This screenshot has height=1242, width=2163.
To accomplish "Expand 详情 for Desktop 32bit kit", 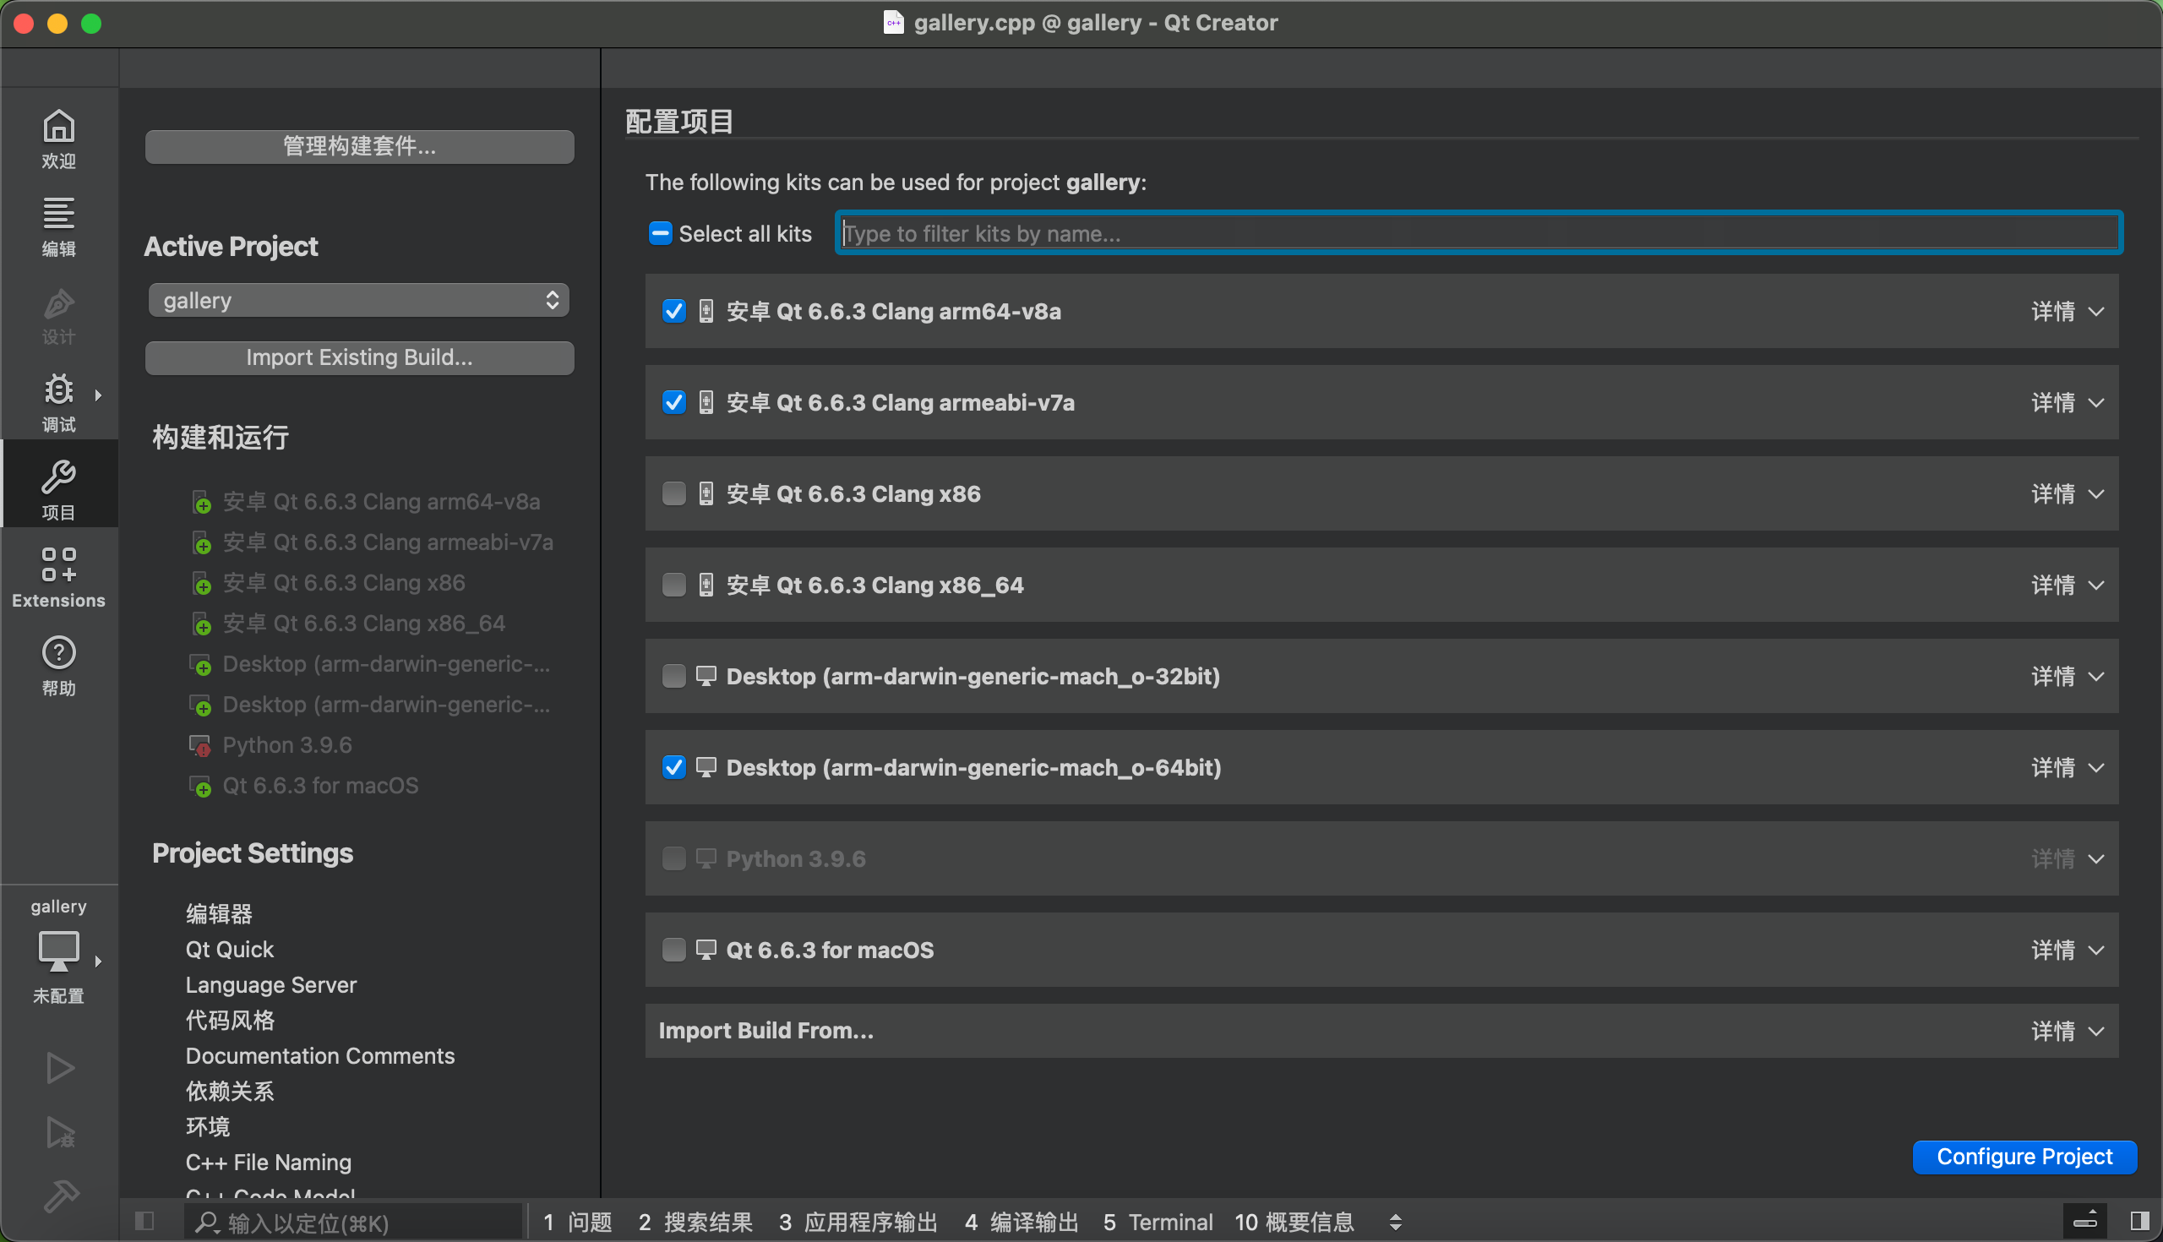I will (2068, 677).
